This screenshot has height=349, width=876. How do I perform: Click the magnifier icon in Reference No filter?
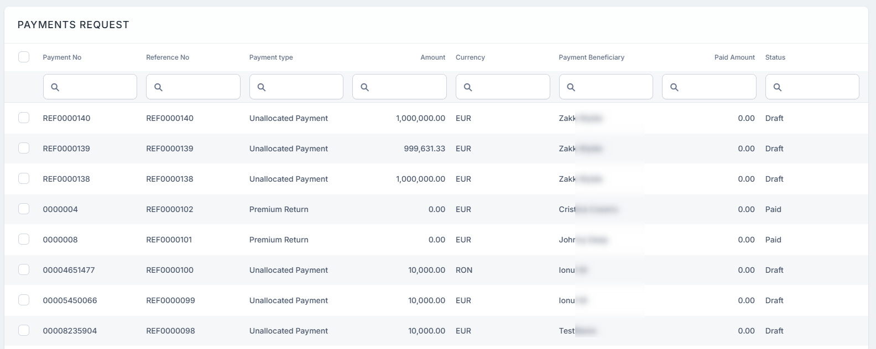click(158, 87)
